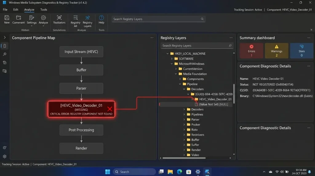Close the ribbon with the small X
The height and width of the screenshot is (176, 315).
(x=311, y=30)
